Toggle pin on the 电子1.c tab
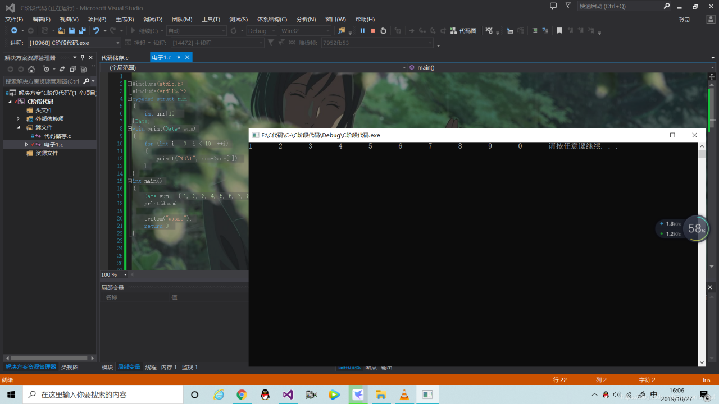The height and width of the screenshot is (404, 719). (179, 57)
